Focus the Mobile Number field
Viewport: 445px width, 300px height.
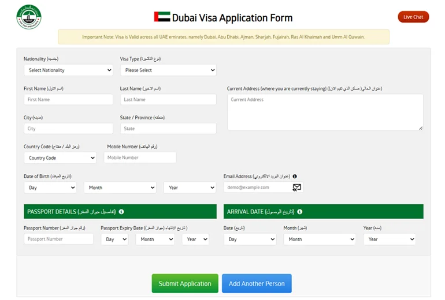click(x=140, y=157)
